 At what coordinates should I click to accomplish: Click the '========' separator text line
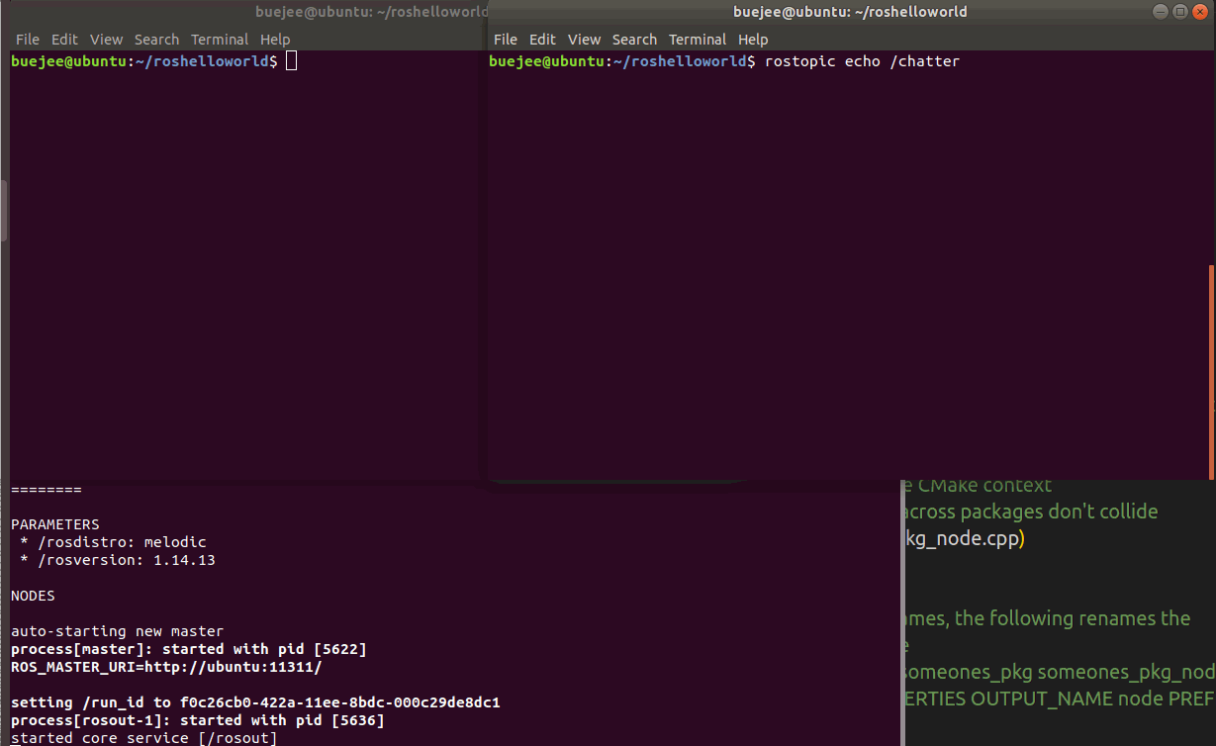tap(47, 489)
